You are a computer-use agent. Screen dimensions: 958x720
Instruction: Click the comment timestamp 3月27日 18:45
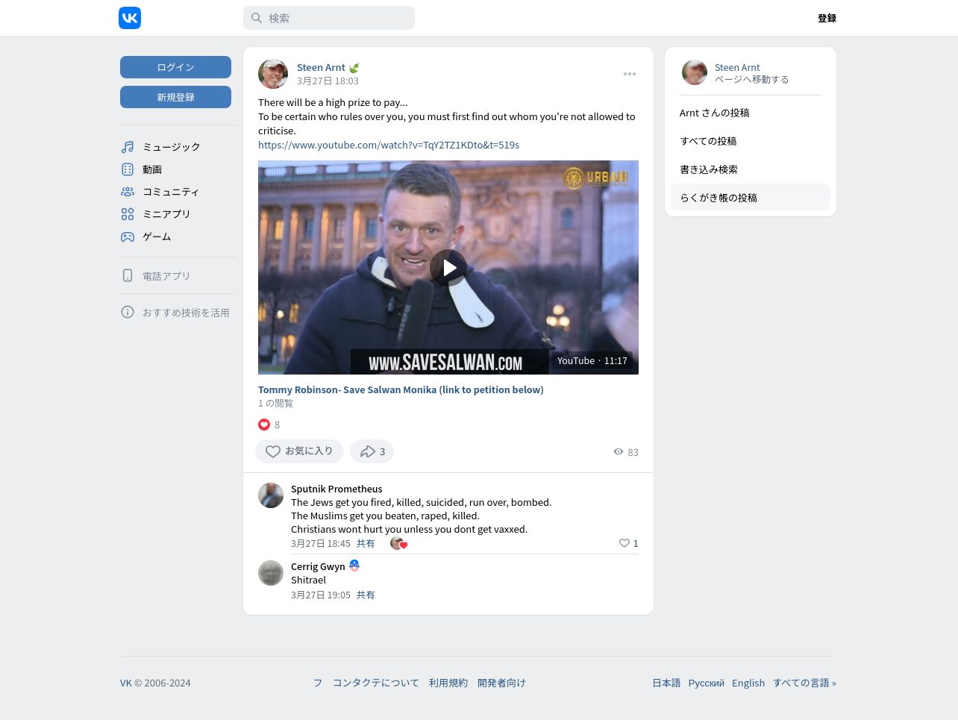321,543
